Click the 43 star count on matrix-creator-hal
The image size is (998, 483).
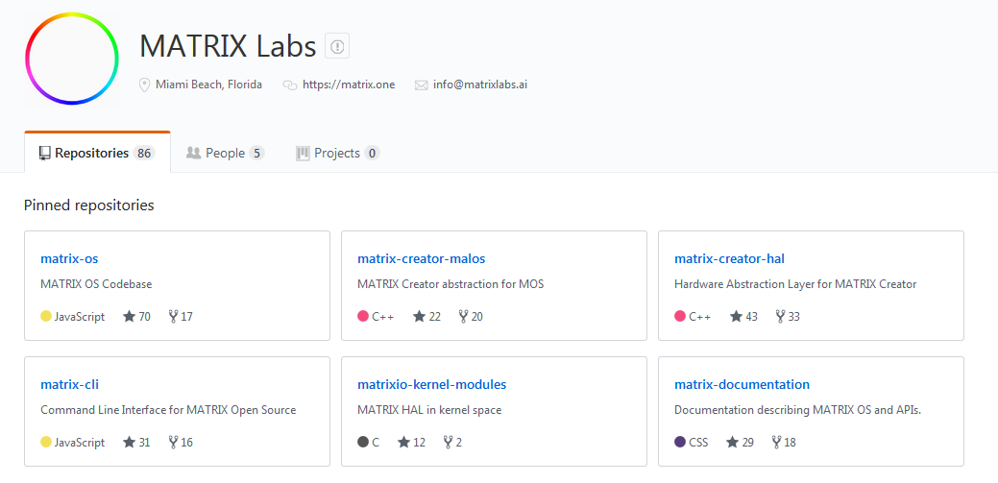(752, 316)
